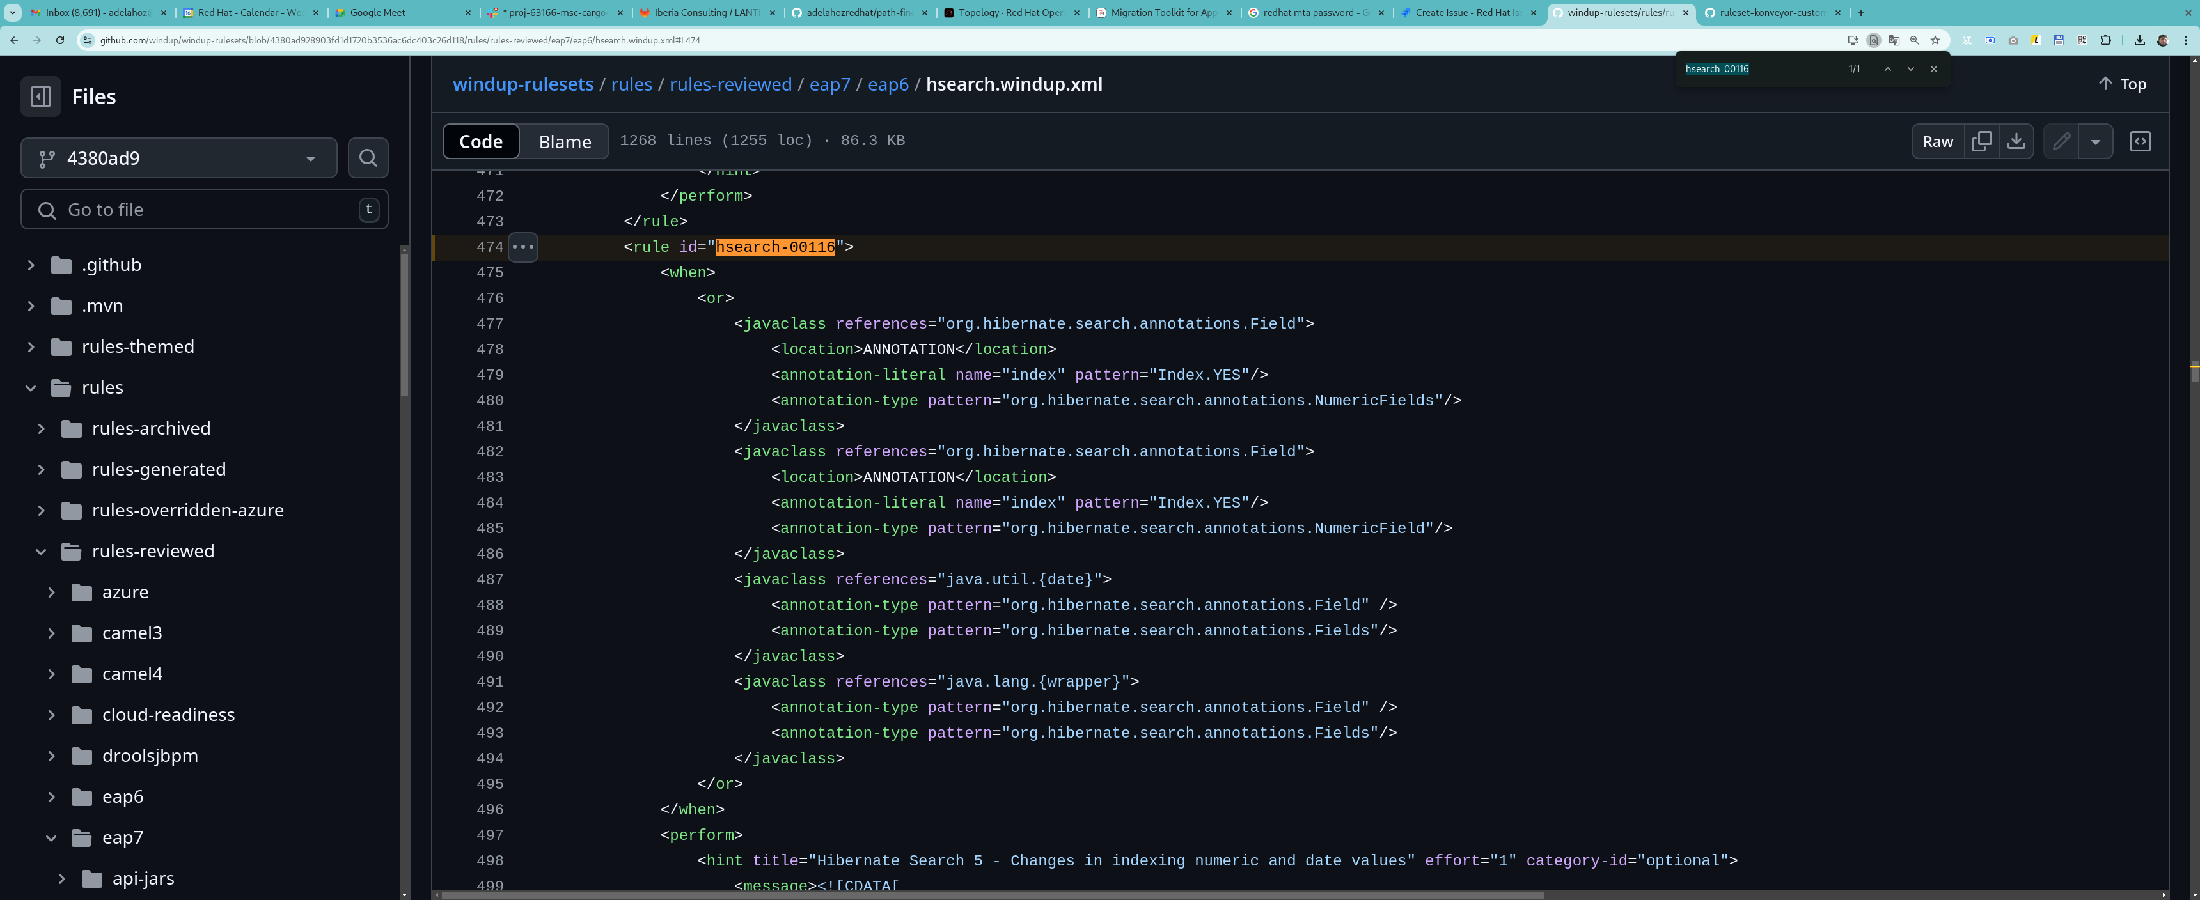
Task: Switch to Red Hat Calendar tab
Action: click(249, 13)
